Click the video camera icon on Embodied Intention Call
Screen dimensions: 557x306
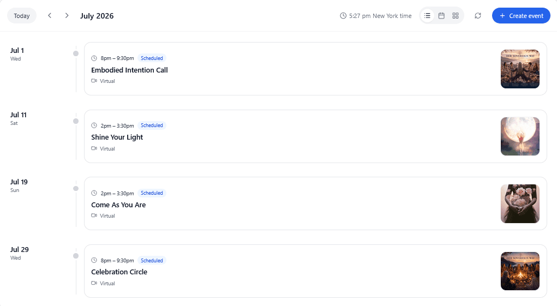[x=94, y=81]
